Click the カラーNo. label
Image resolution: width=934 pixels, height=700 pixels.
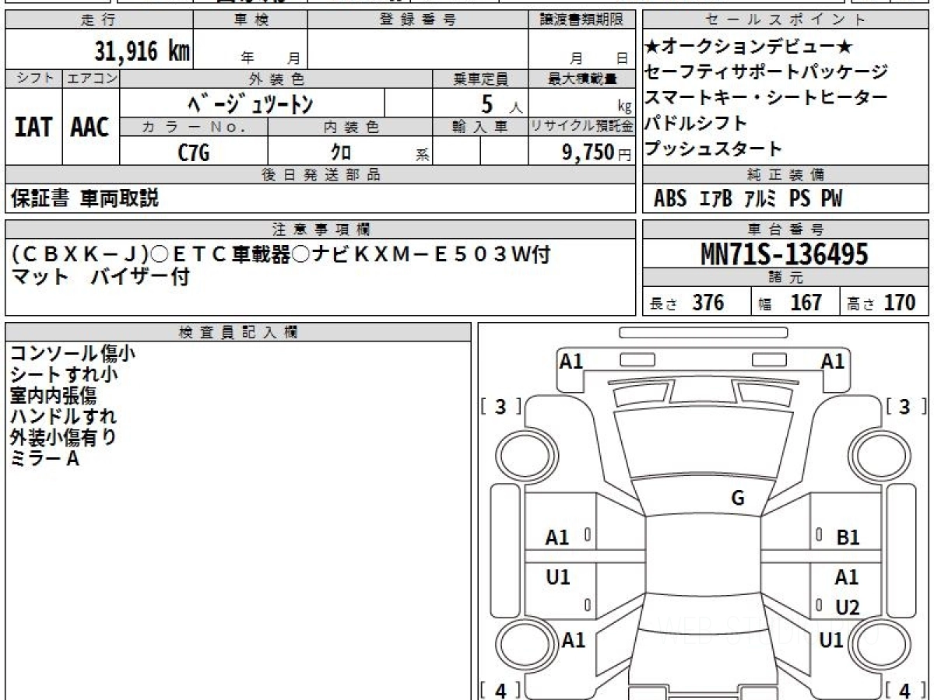(x=194, y=127)
